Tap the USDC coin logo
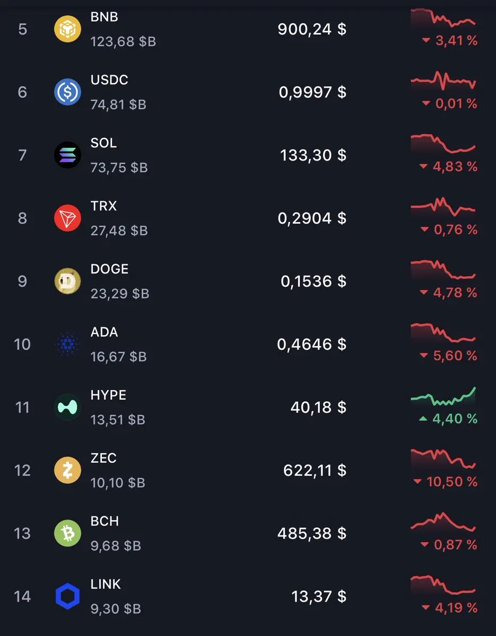This screenshot has width=496, height=636. 68,92
